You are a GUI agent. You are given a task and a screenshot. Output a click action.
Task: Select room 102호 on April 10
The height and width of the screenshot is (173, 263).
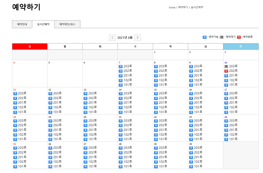point(233,80)
